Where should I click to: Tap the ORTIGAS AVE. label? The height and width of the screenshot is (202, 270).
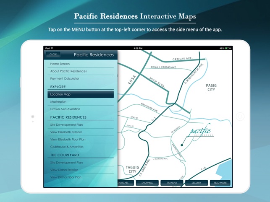pos(182,59)
